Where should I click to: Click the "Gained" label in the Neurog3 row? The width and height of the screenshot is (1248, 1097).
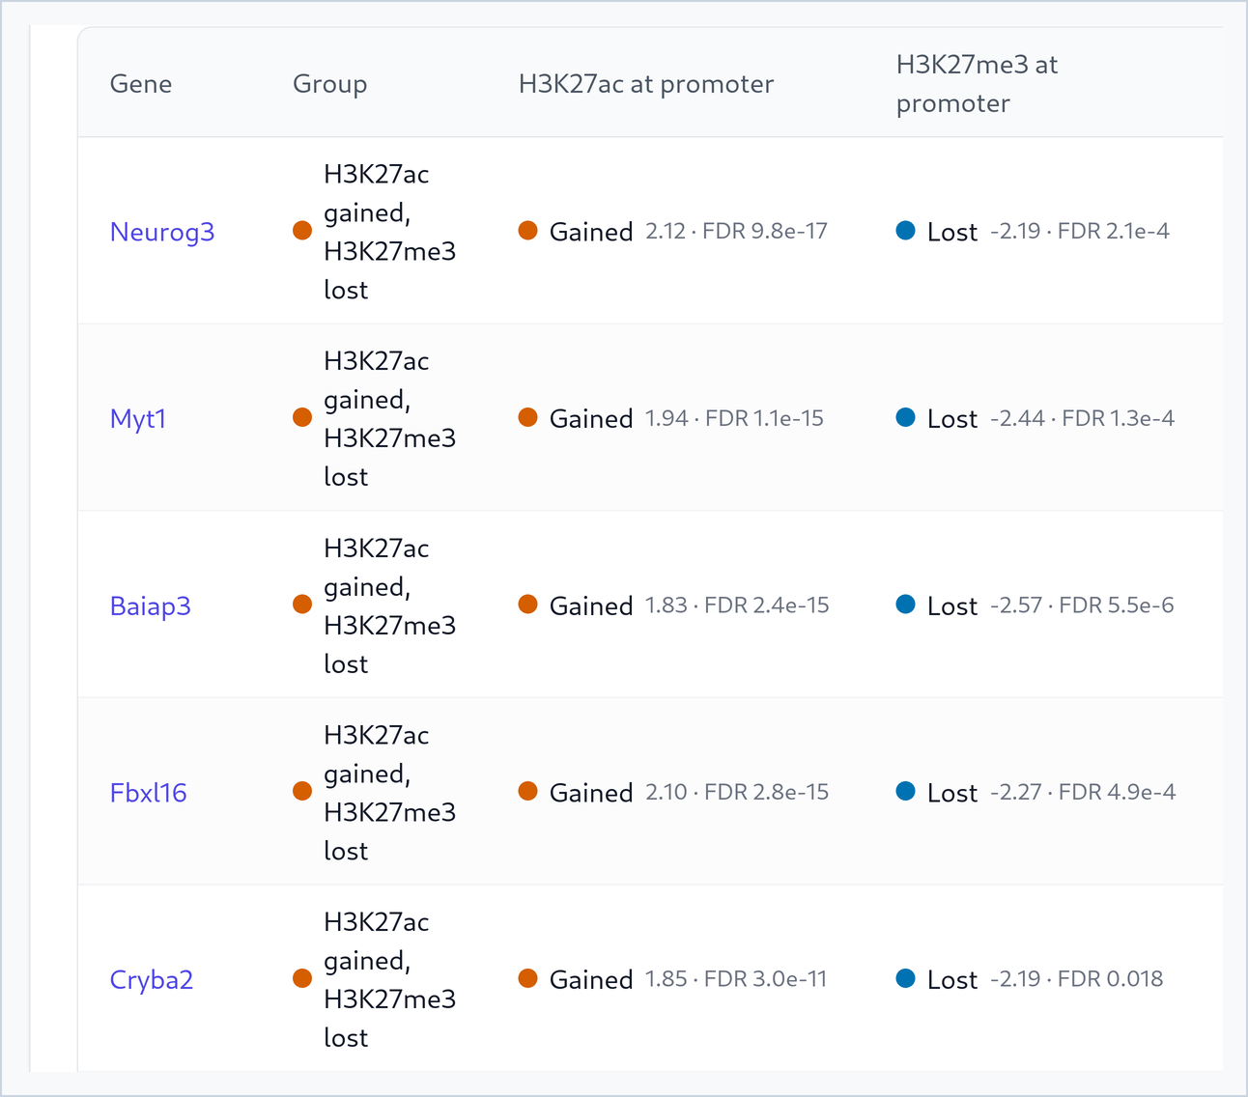tap(591, 232)
